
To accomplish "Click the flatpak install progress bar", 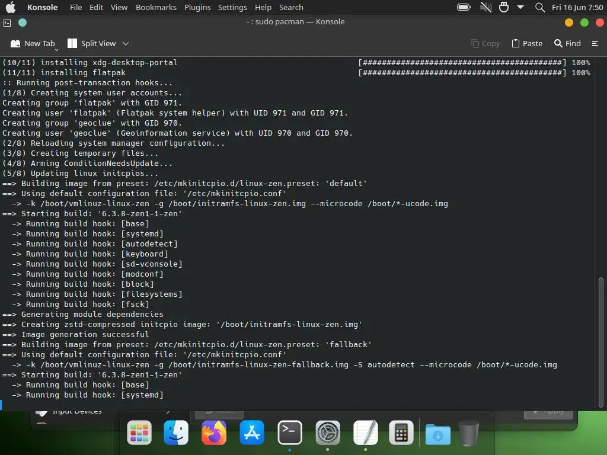I will point(462,72).
